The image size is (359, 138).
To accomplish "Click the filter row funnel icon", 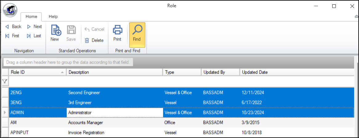I will [5, 81].
